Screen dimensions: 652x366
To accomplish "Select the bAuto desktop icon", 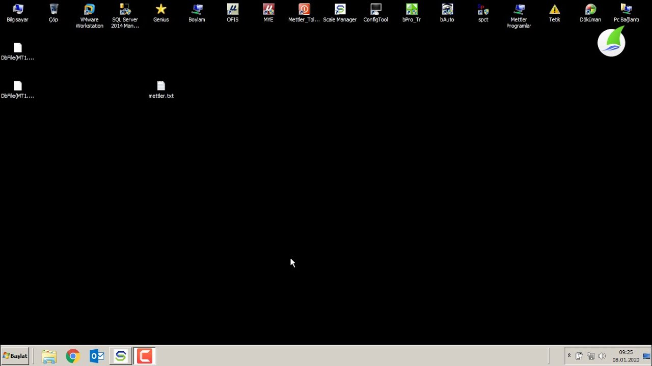I will [x=447, y=13].
